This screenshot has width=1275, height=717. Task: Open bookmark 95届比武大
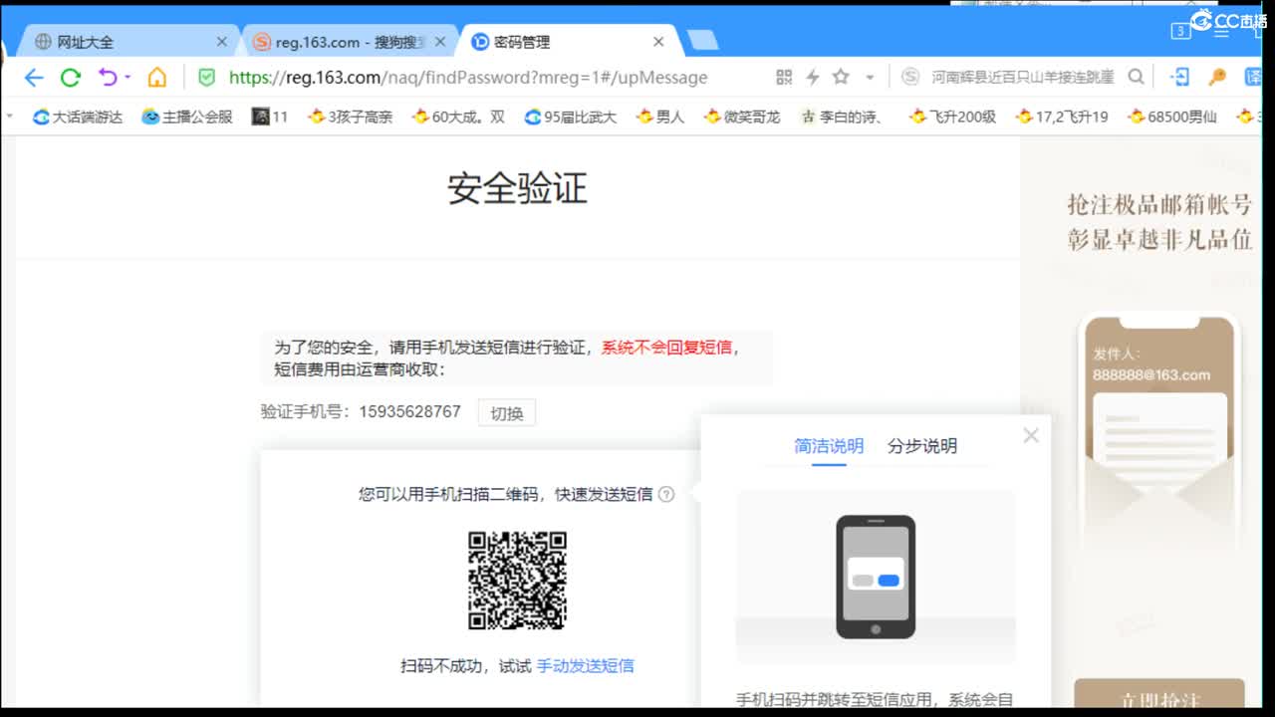pos(571,117)
